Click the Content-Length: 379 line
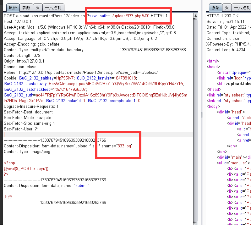Image resolution: width=251 pixels, height=225 pixels. point(22,55)
